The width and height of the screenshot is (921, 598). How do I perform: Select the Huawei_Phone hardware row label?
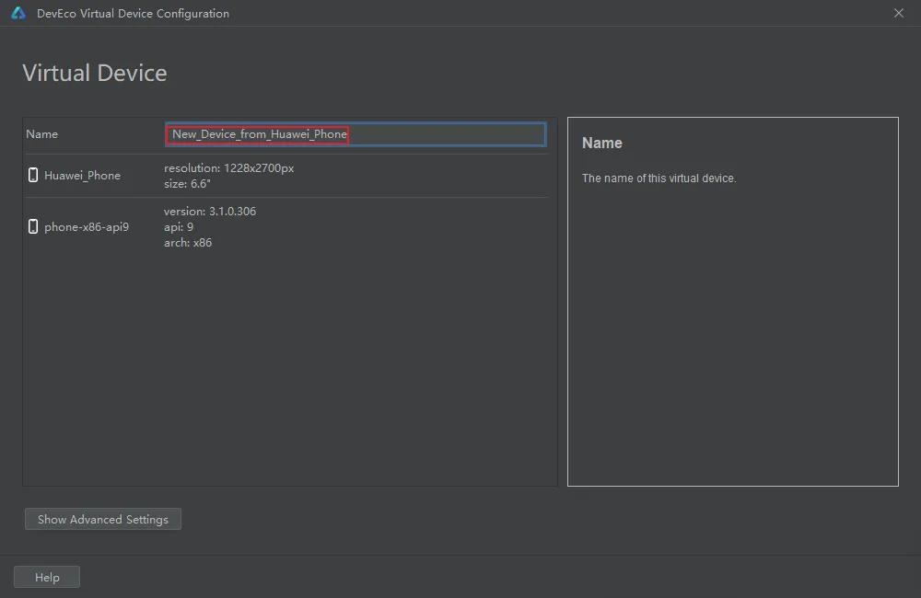tap(82, 176)
